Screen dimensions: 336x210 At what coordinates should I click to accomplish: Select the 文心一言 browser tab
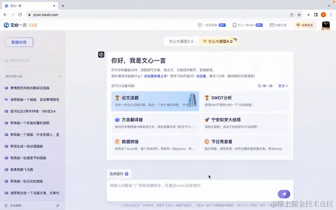[x=30, y=6]
